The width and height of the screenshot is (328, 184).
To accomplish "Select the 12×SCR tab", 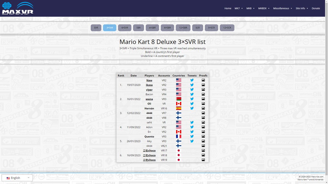I will (227, 28).
